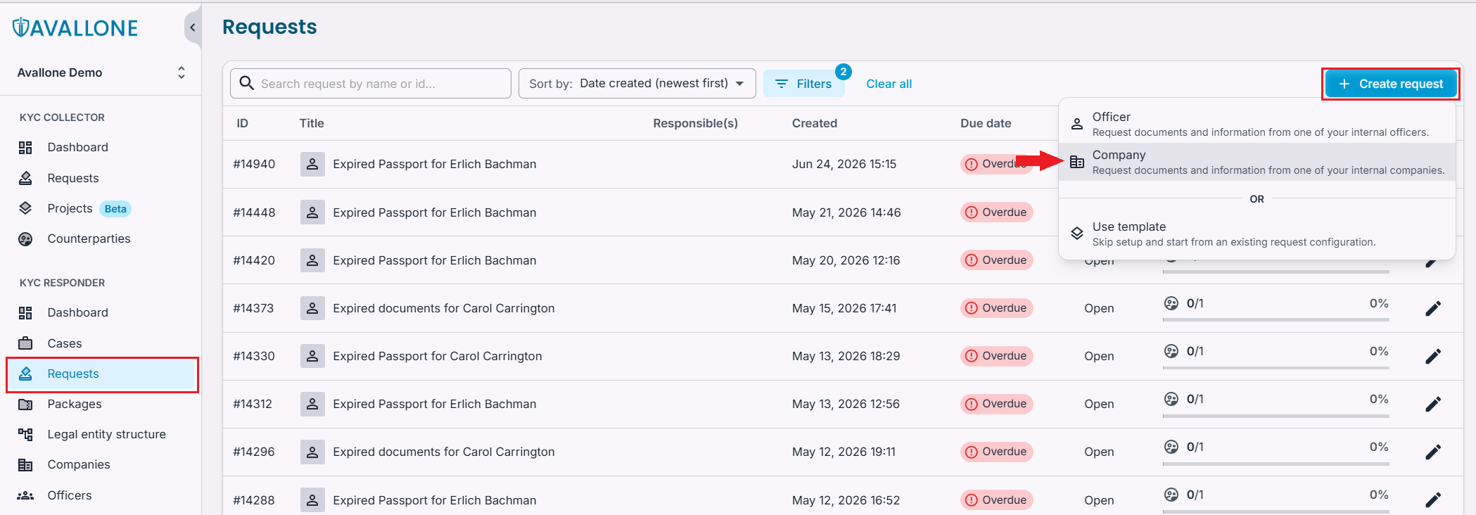Viewport: 1476px width, 515px height.
Task: Open Expired Passport for Carol Carrington #14330
Action: pos(438,356)
